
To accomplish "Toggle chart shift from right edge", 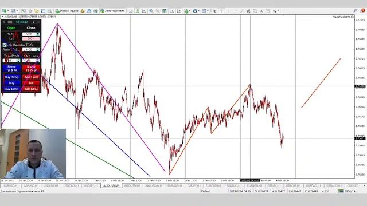I will pyautogui.click(x=178, y=11).
